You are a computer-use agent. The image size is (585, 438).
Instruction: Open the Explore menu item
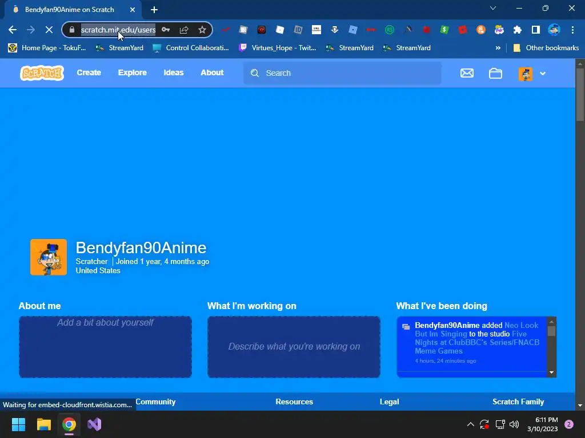coord(133,72)
